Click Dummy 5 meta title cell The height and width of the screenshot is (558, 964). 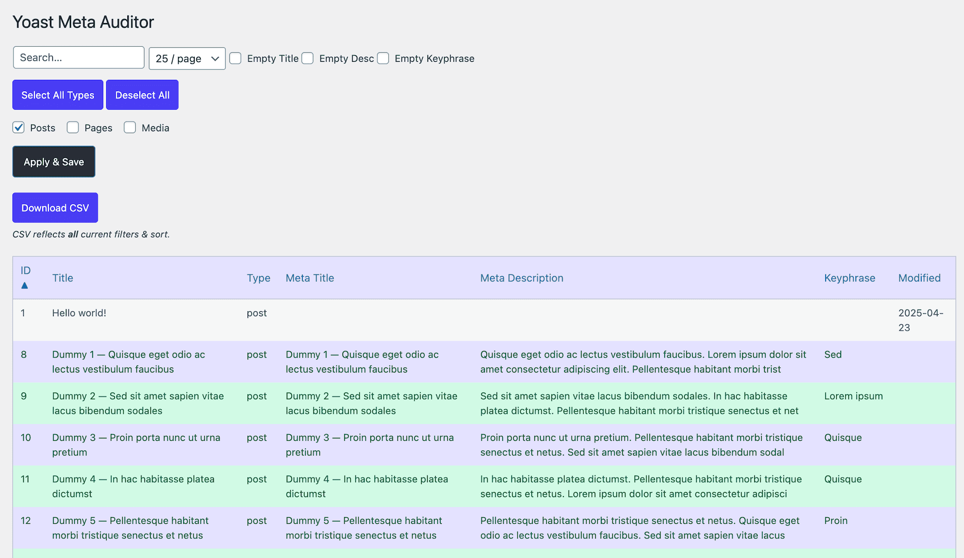tap(364, 528)
